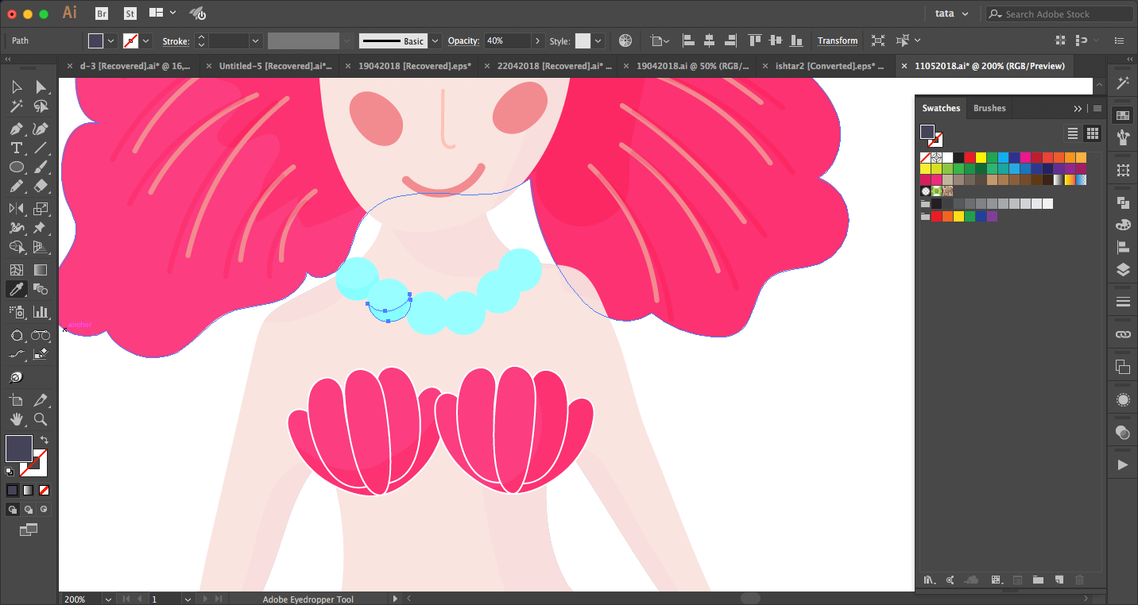Select the Selection tool (black arrow)

[16, 87]
